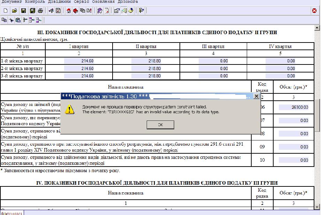Click the scissors cut icon
Image resolution: width=321 pixels, height=215 pixels.
click(x=11, y=20)
